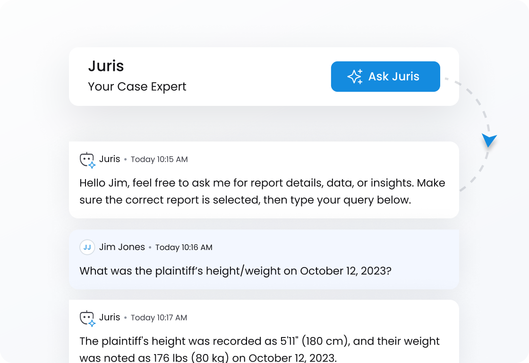Viewport: 529px width, 363px height.
Task: Click the sparkle icon in Ask Juris
Action: 355,77
